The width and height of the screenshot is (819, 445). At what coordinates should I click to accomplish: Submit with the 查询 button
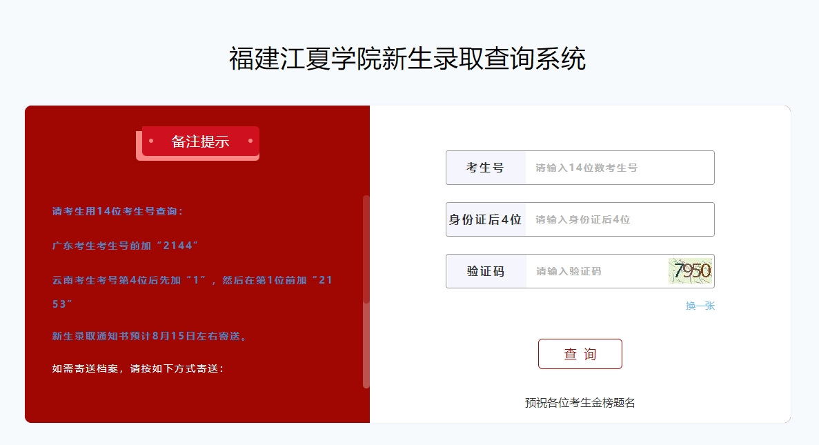(580, 354)
